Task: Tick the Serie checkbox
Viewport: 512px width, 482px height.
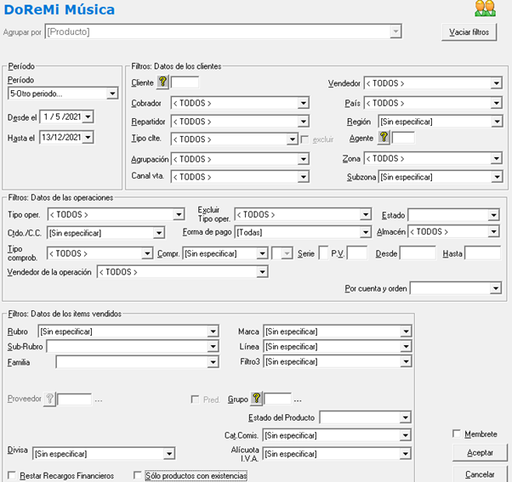Action: coord(324,253)
